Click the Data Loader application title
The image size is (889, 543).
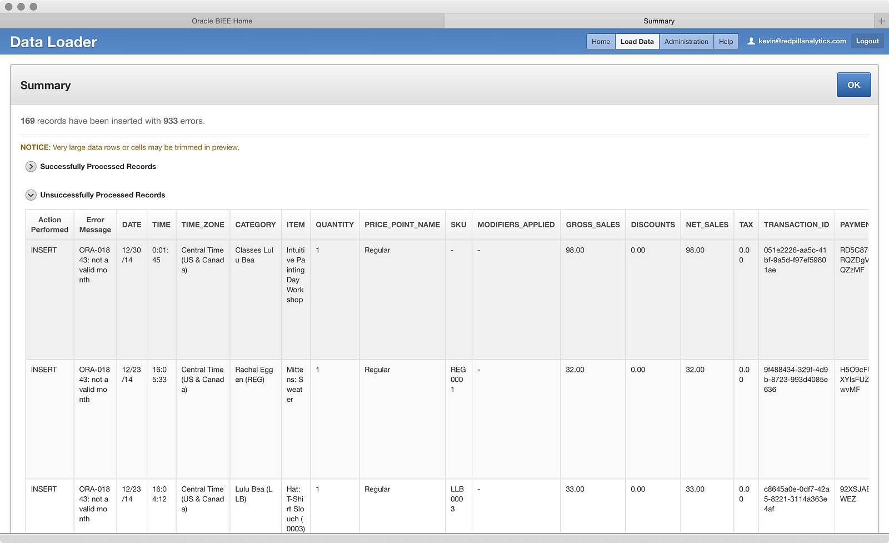tap(53, 42)
